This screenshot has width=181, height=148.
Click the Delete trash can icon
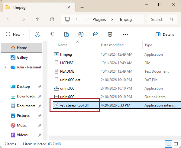click(110, 34)
